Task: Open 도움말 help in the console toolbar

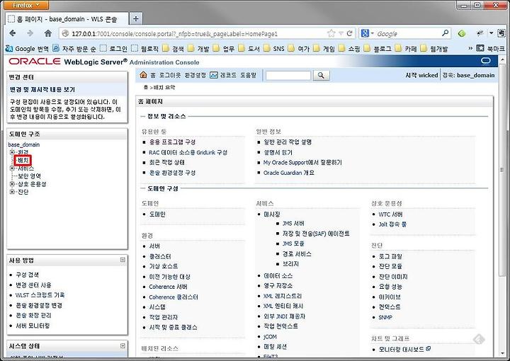Action: (248, 75)
